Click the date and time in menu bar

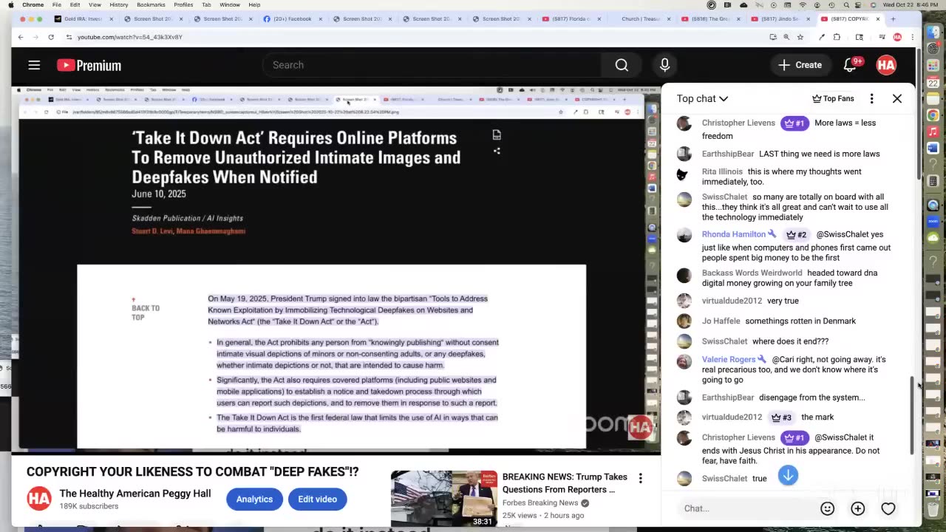click(x=911, y=4)
